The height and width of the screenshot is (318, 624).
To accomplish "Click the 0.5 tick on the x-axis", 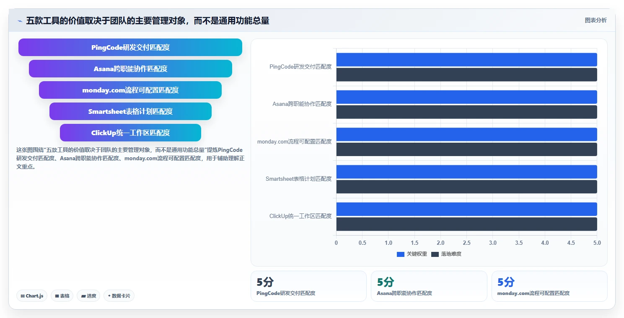I will click(x=362, y=243).
